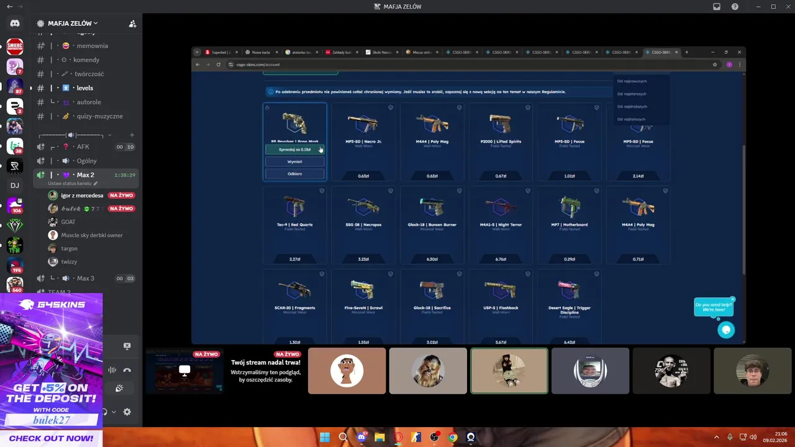The image size is (795, 447).
Task: Expand the MAFJA ZELÓW server menu
Action: [x=73, y=24]
